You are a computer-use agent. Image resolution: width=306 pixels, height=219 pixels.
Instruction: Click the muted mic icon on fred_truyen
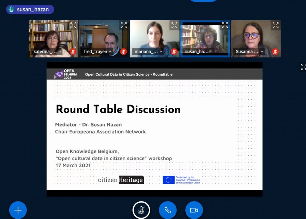click(x=123, y=52)
